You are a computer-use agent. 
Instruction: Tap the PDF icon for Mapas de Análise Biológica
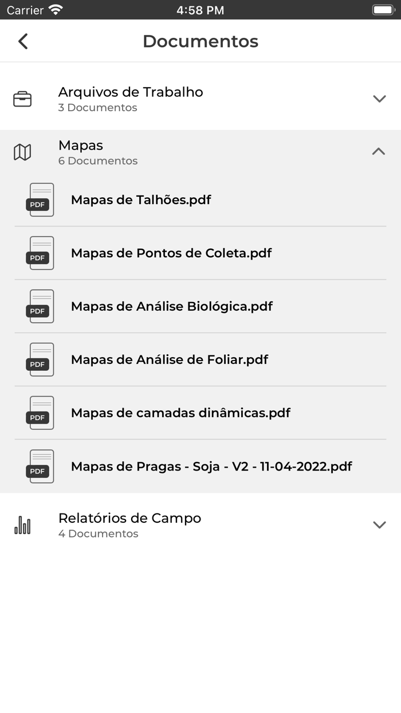pos(40,306)
